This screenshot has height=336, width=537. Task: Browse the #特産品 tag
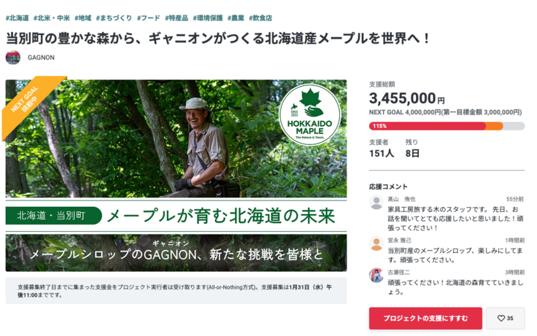pos(177,17)
